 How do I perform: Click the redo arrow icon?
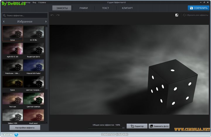pos(58,15)
